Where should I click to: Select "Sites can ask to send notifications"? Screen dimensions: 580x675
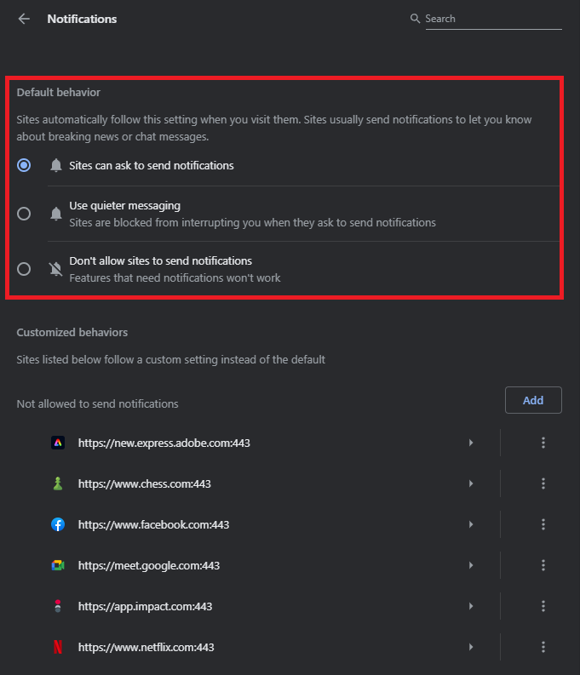coord(24,165)
